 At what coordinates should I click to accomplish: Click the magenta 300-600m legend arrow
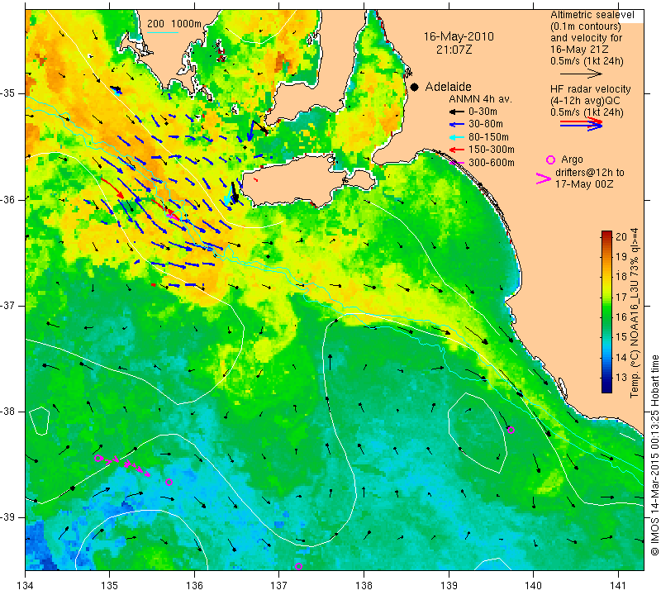pos(456,163)
